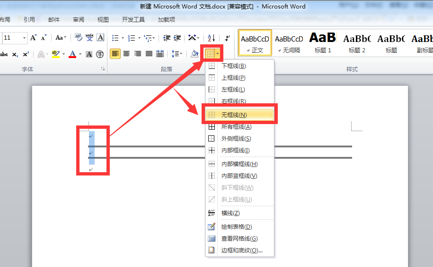Image resolution: width=433 pixels, height=267 pixels.
Task: Apply subscript formatting
Action: [15, 54]
